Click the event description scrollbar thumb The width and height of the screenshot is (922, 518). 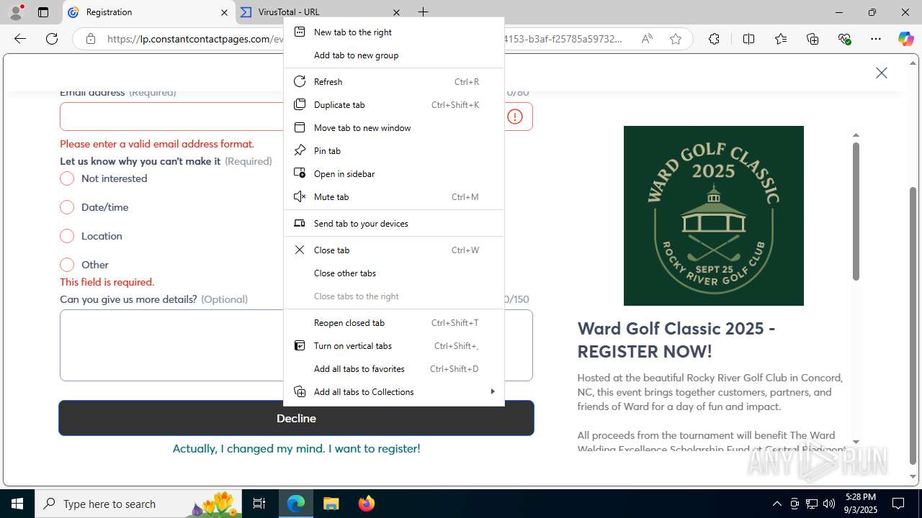(x=856, y=211)
